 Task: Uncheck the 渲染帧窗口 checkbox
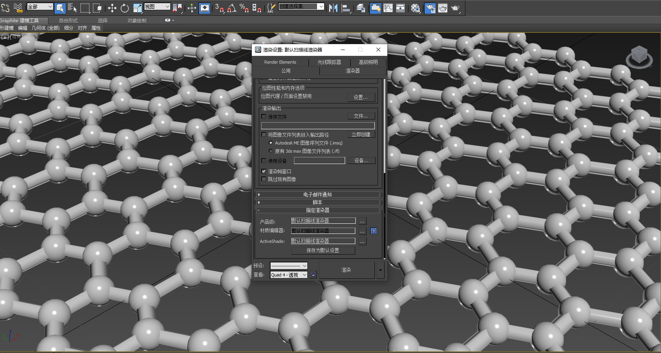click(264, 171)
